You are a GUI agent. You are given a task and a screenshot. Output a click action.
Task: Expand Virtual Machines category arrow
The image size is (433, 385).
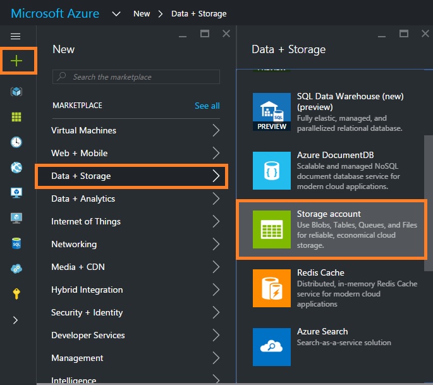coord(216,131)
